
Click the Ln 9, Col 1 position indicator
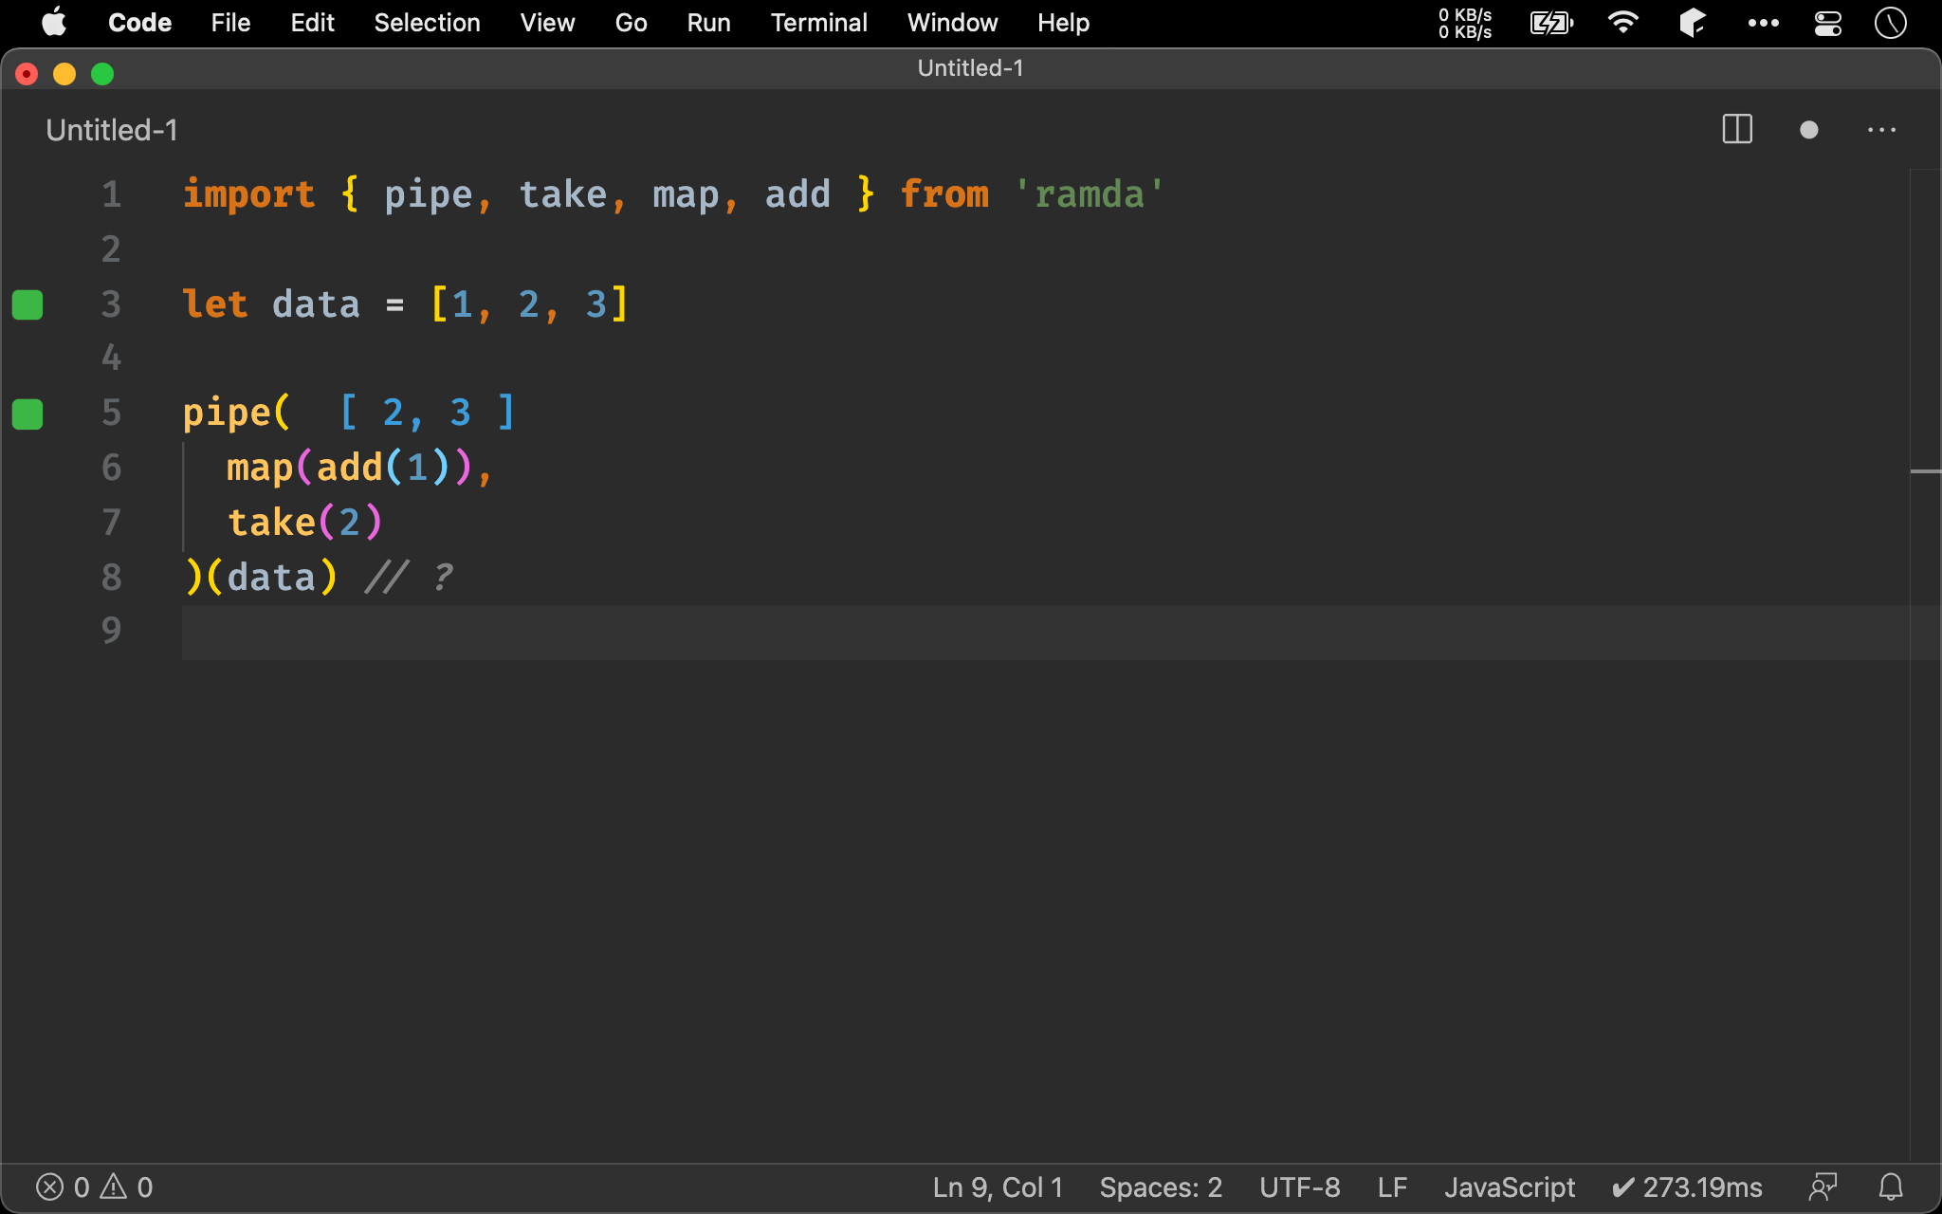point(998,1187)
